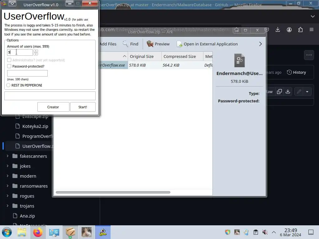Switch to Ark archive taskbar icon
319x239 pixels.
pyautogui.click(x=70, y=232)
